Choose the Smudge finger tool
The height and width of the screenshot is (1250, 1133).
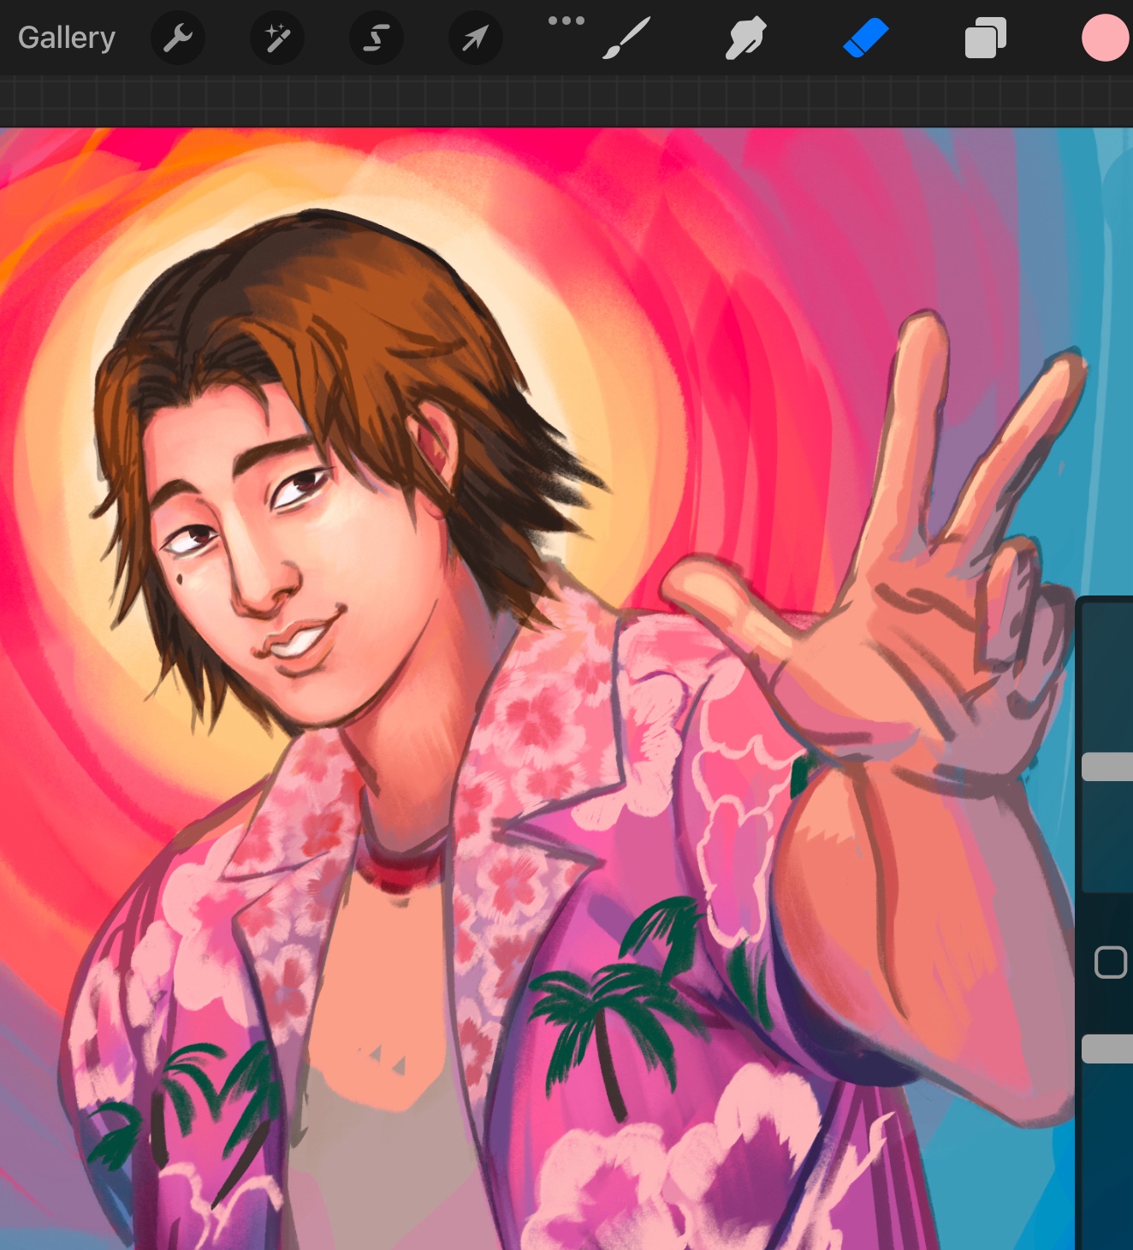745,39
